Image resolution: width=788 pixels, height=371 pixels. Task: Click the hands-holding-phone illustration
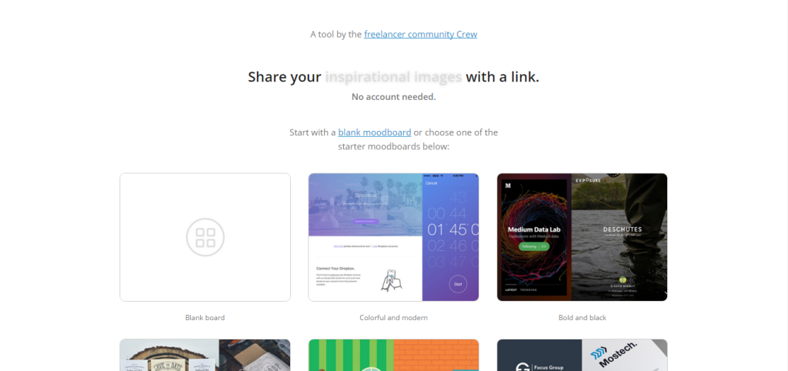(392, 280)
